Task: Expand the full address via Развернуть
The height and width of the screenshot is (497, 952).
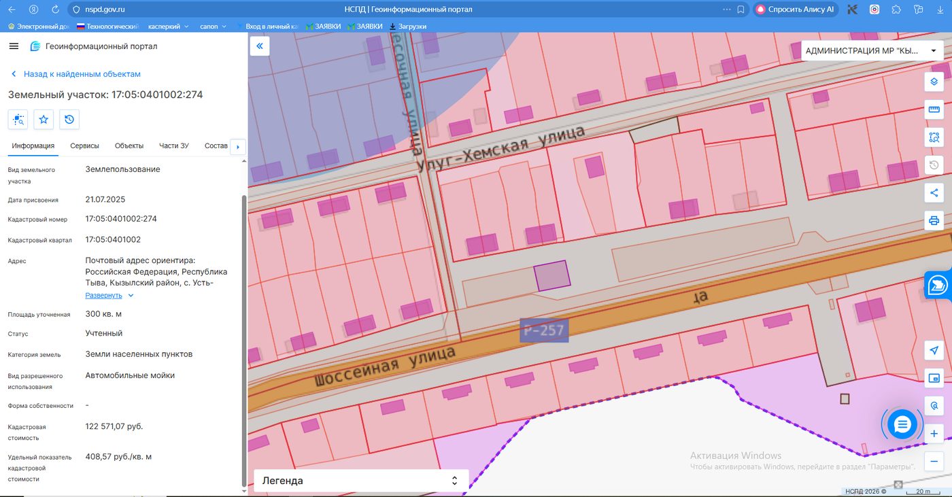Action: coord(109,295)
